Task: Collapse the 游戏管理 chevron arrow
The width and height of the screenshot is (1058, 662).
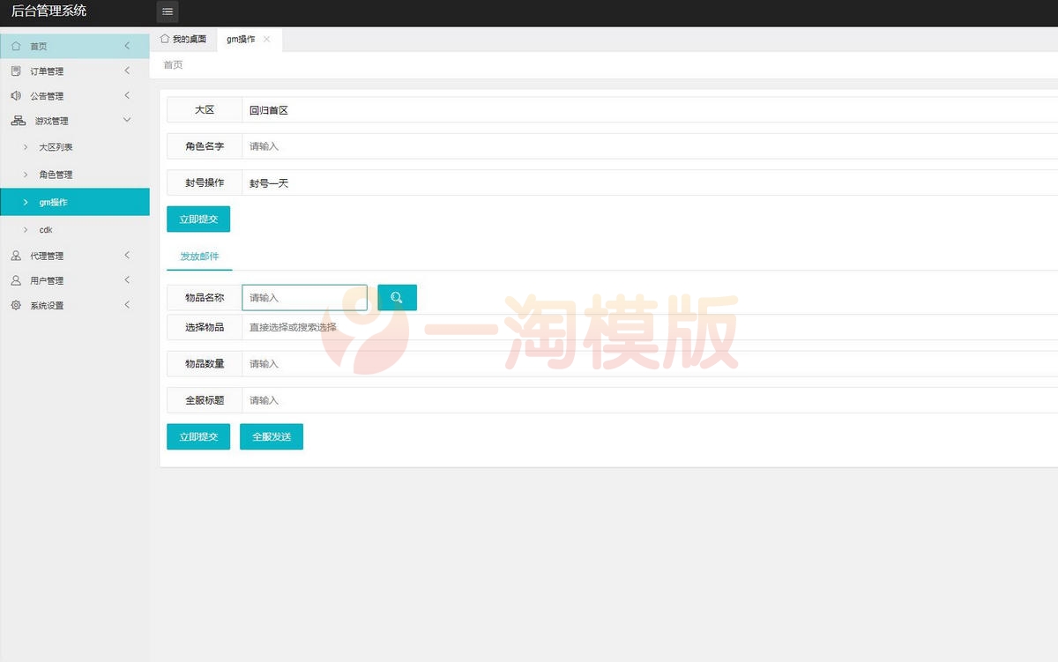Action: pos(127,120)
